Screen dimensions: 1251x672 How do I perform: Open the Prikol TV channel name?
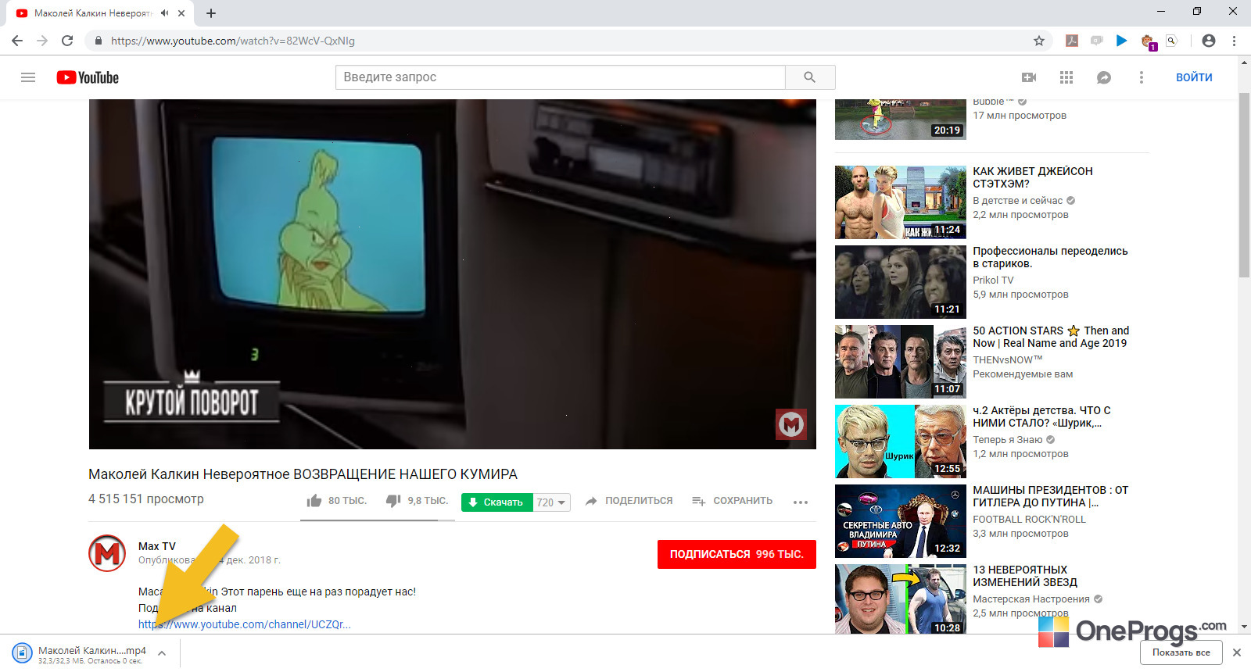pos(993,281)
